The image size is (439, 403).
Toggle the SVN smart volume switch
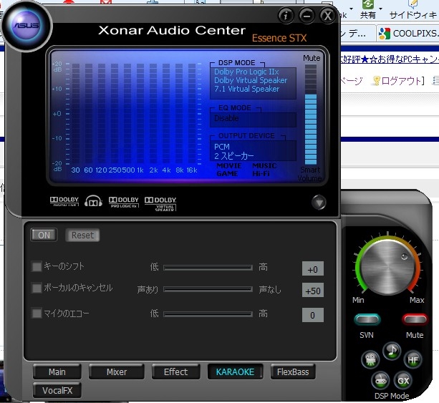(367, 319)
